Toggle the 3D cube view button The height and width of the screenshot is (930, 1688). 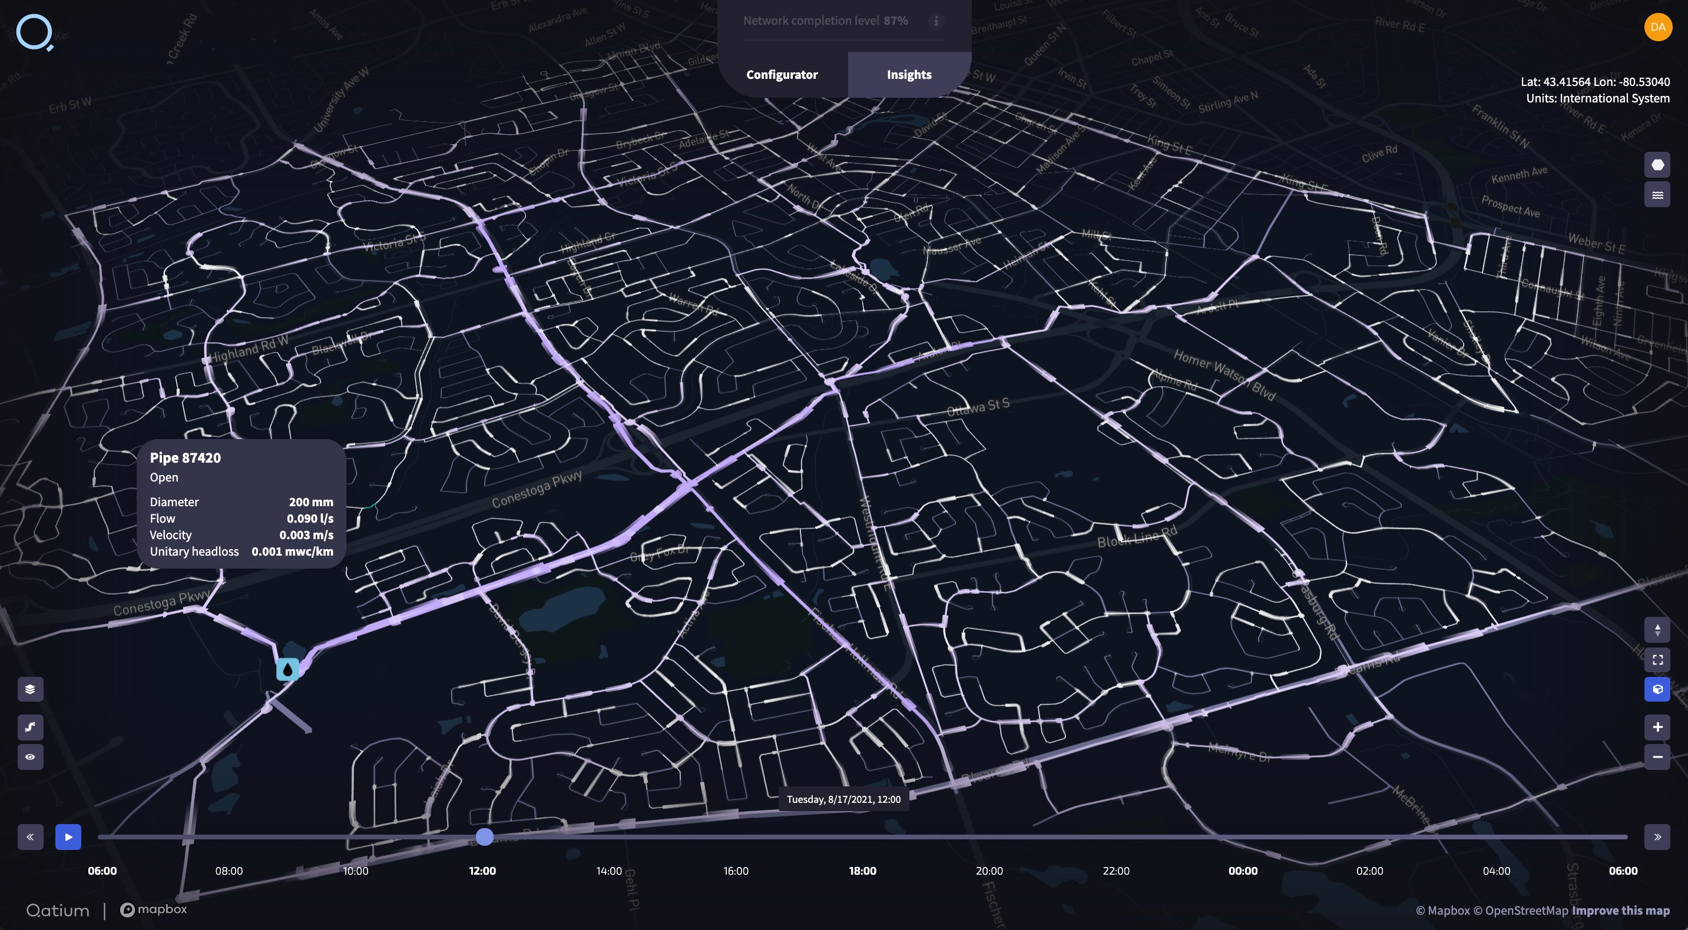[x=1657, y=690]
